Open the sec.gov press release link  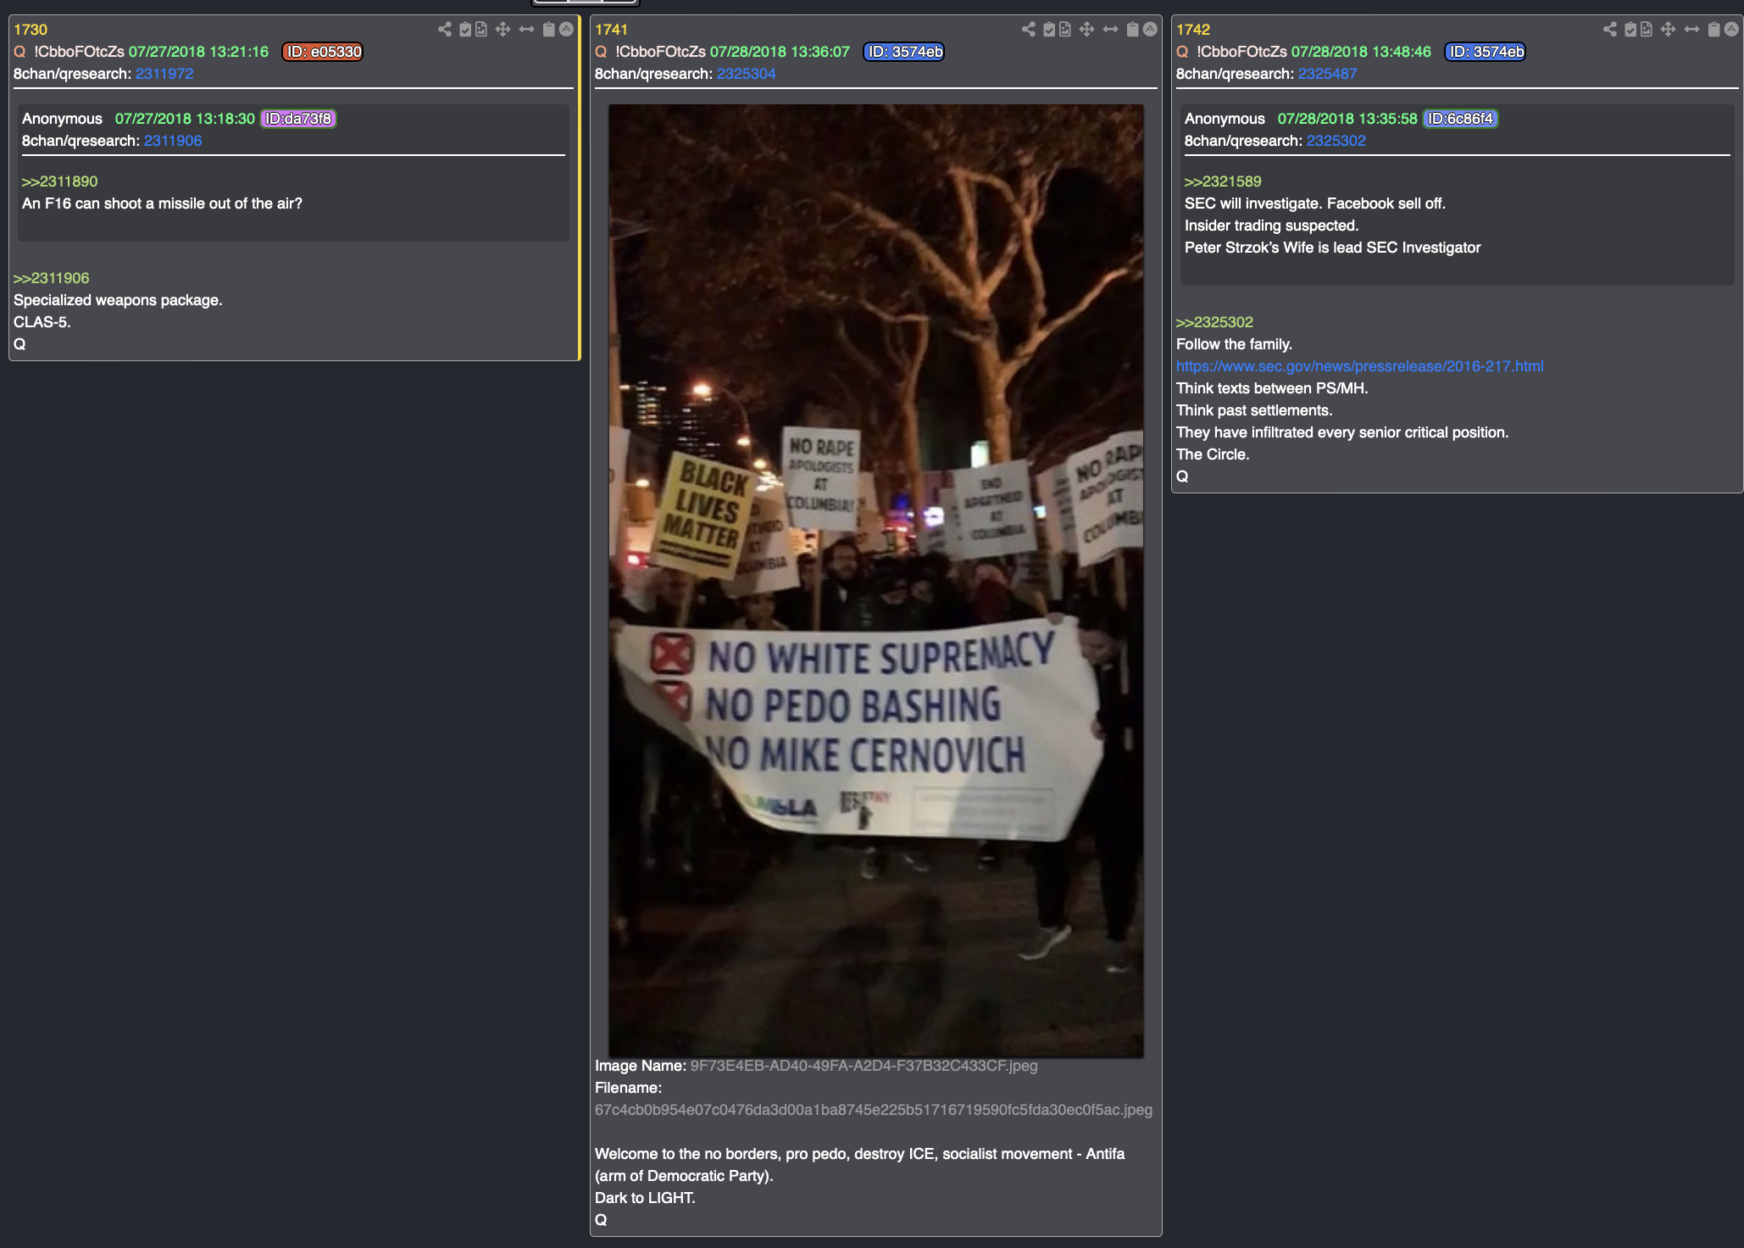coord(1359,366)
